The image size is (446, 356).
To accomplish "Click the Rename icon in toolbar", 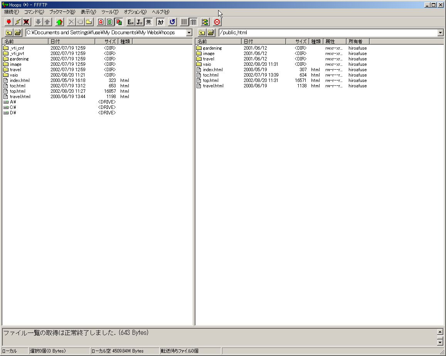I will point(80,22).
